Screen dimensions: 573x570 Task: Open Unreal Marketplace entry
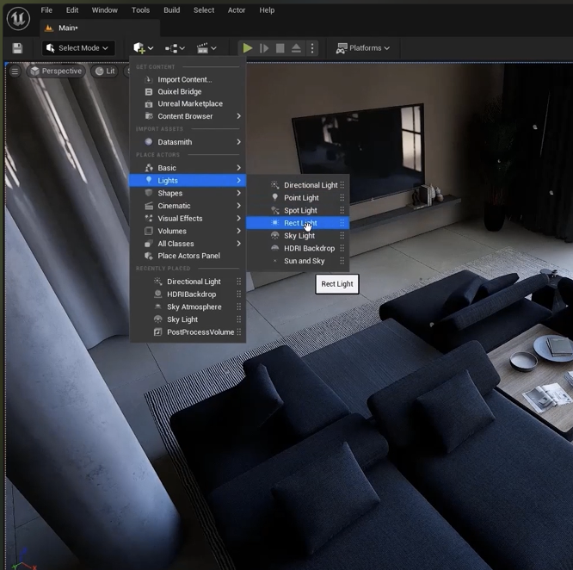point(188,104)
